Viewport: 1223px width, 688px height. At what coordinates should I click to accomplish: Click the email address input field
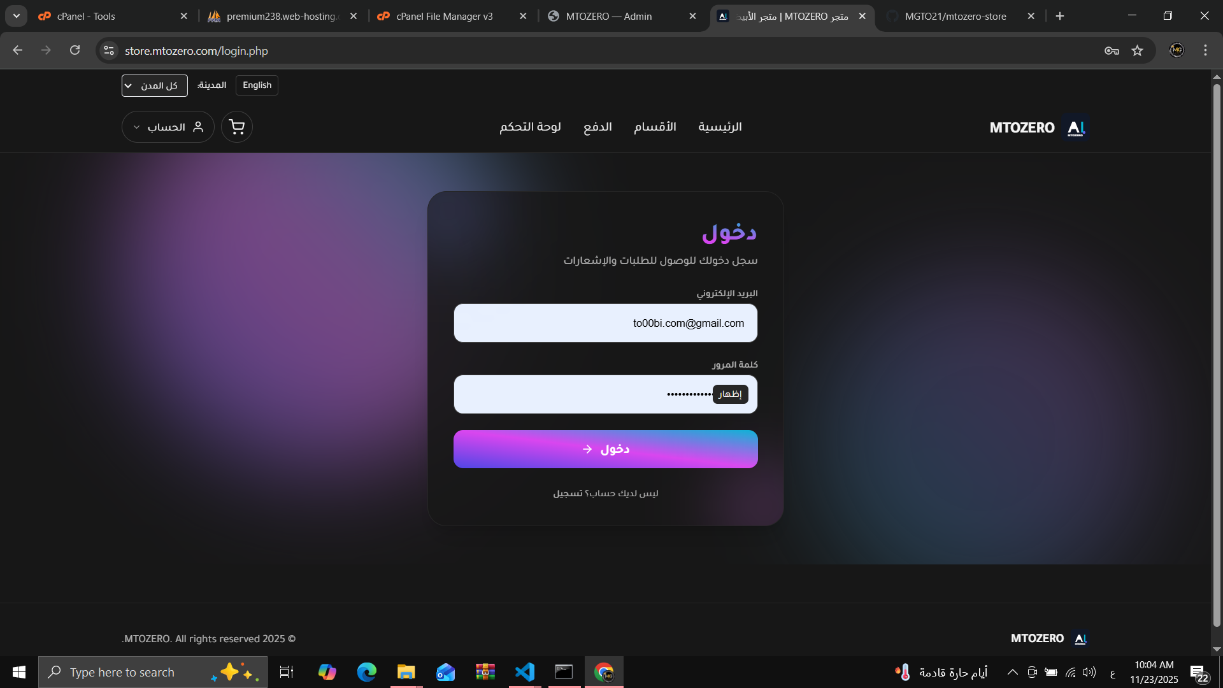click(605, 323)
